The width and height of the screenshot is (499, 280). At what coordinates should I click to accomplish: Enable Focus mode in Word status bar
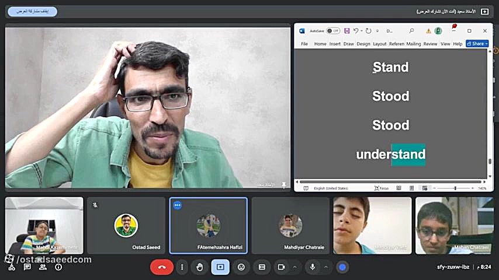(382, 188)
